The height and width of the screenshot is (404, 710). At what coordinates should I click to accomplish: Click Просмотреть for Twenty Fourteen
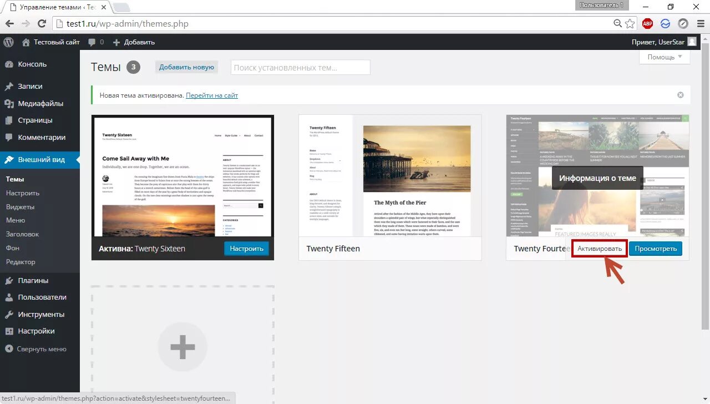point(656,249)
